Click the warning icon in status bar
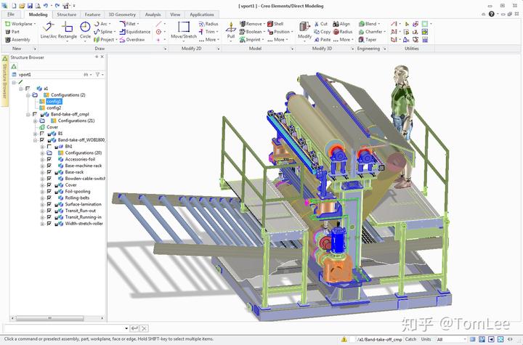Viewport: 523px width, 345px height. [x=344, y=339]
